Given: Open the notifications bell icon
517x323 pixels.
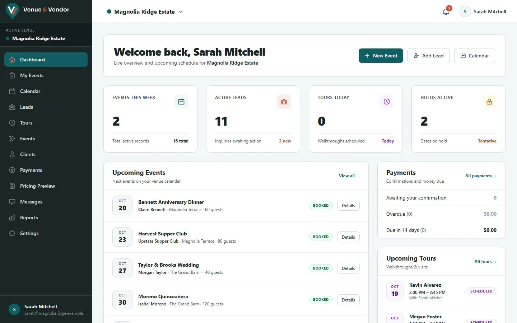Looking at the screenshot, I should click(x=446, y=11).
